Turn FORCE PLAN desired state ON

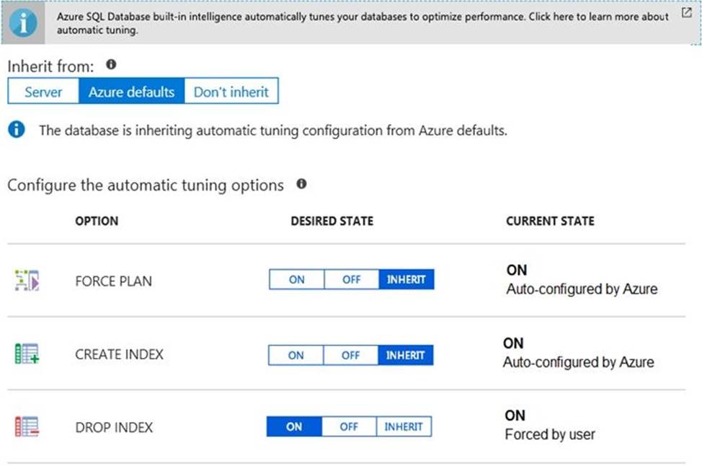pyautogui.click(x=296, y=280)
